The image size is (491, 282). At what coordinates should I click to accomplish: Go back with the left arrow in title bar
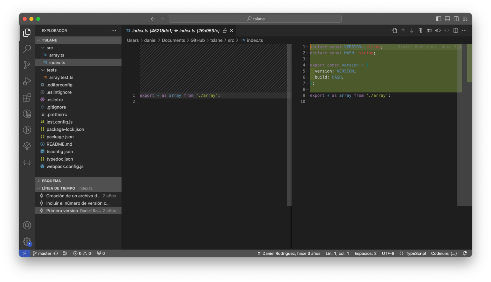tap(153, 19)
